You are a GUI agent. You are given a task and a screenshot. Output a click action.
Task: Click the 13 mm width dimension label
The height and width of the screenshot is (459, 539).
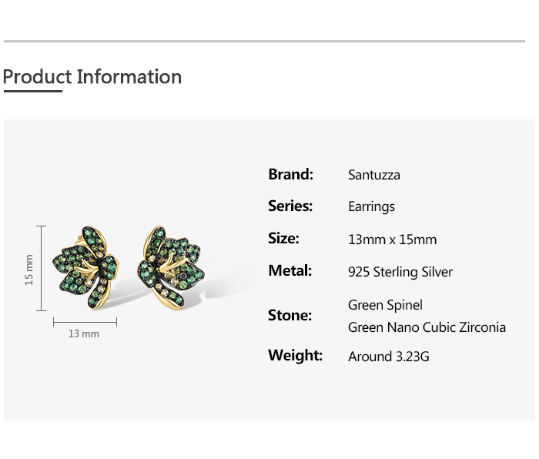click(x=84, y=333)
